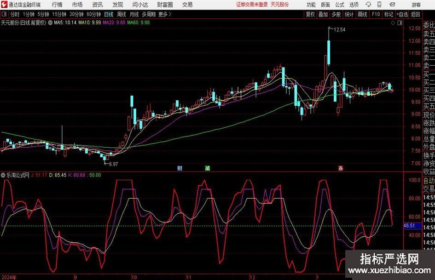Click the customer service headset icon
The height and width of the screenshot is (280, 435).
[368, 5]
